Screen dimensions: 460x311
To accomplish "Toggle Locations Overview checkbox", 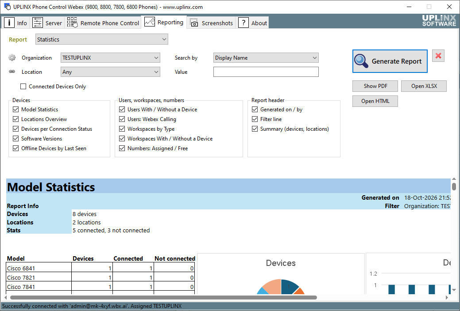I will 16,119.
